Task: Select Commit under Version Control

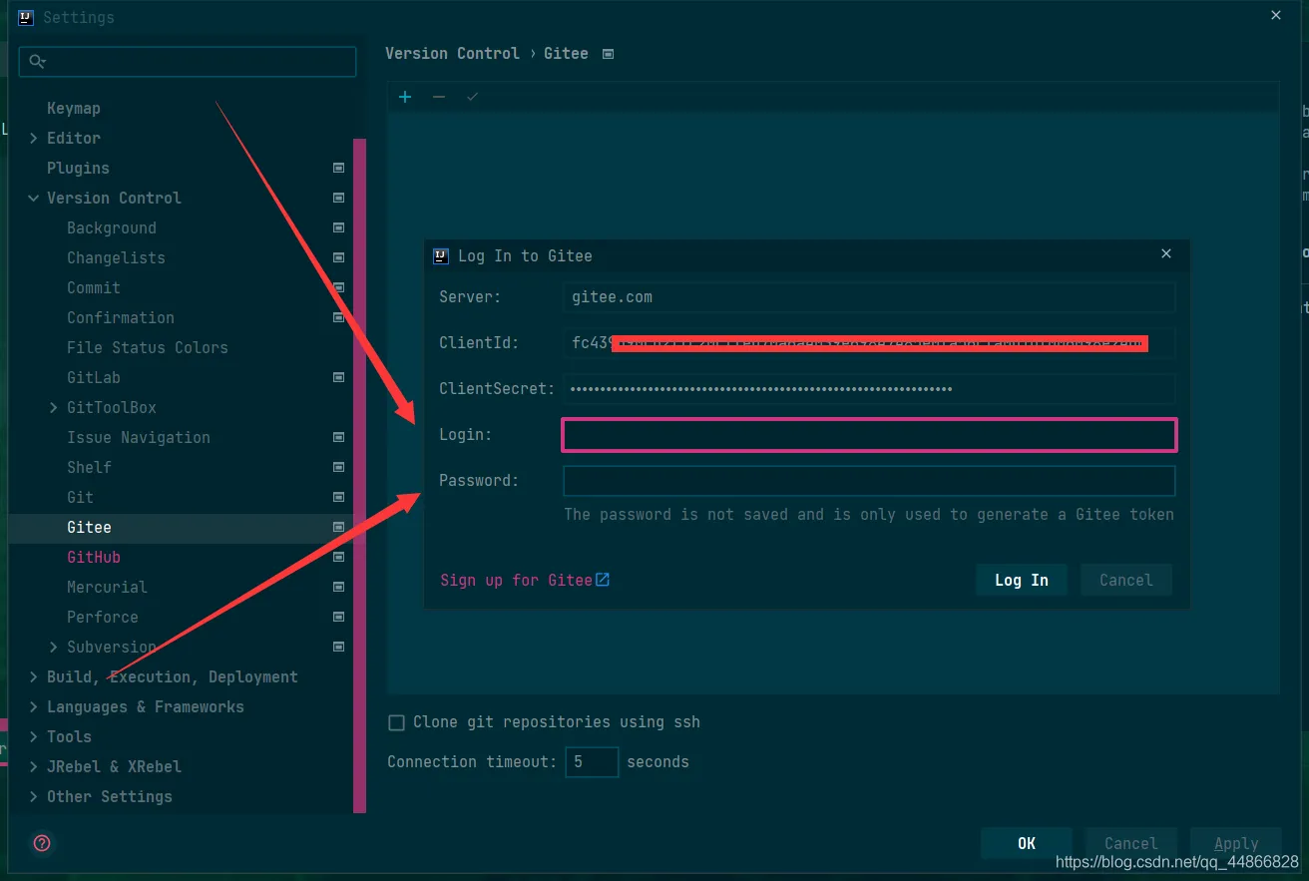Action: (x=94, y=287)
